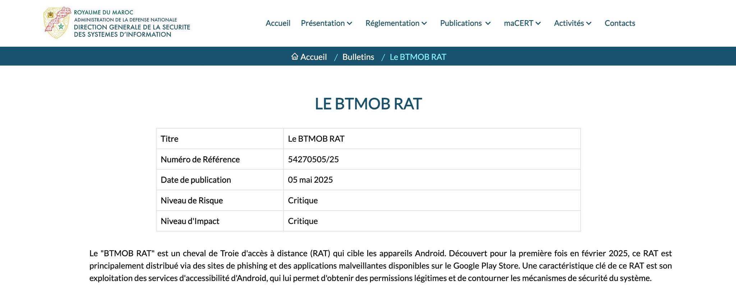Open the Accueil menu item

(x=278, y=23)
